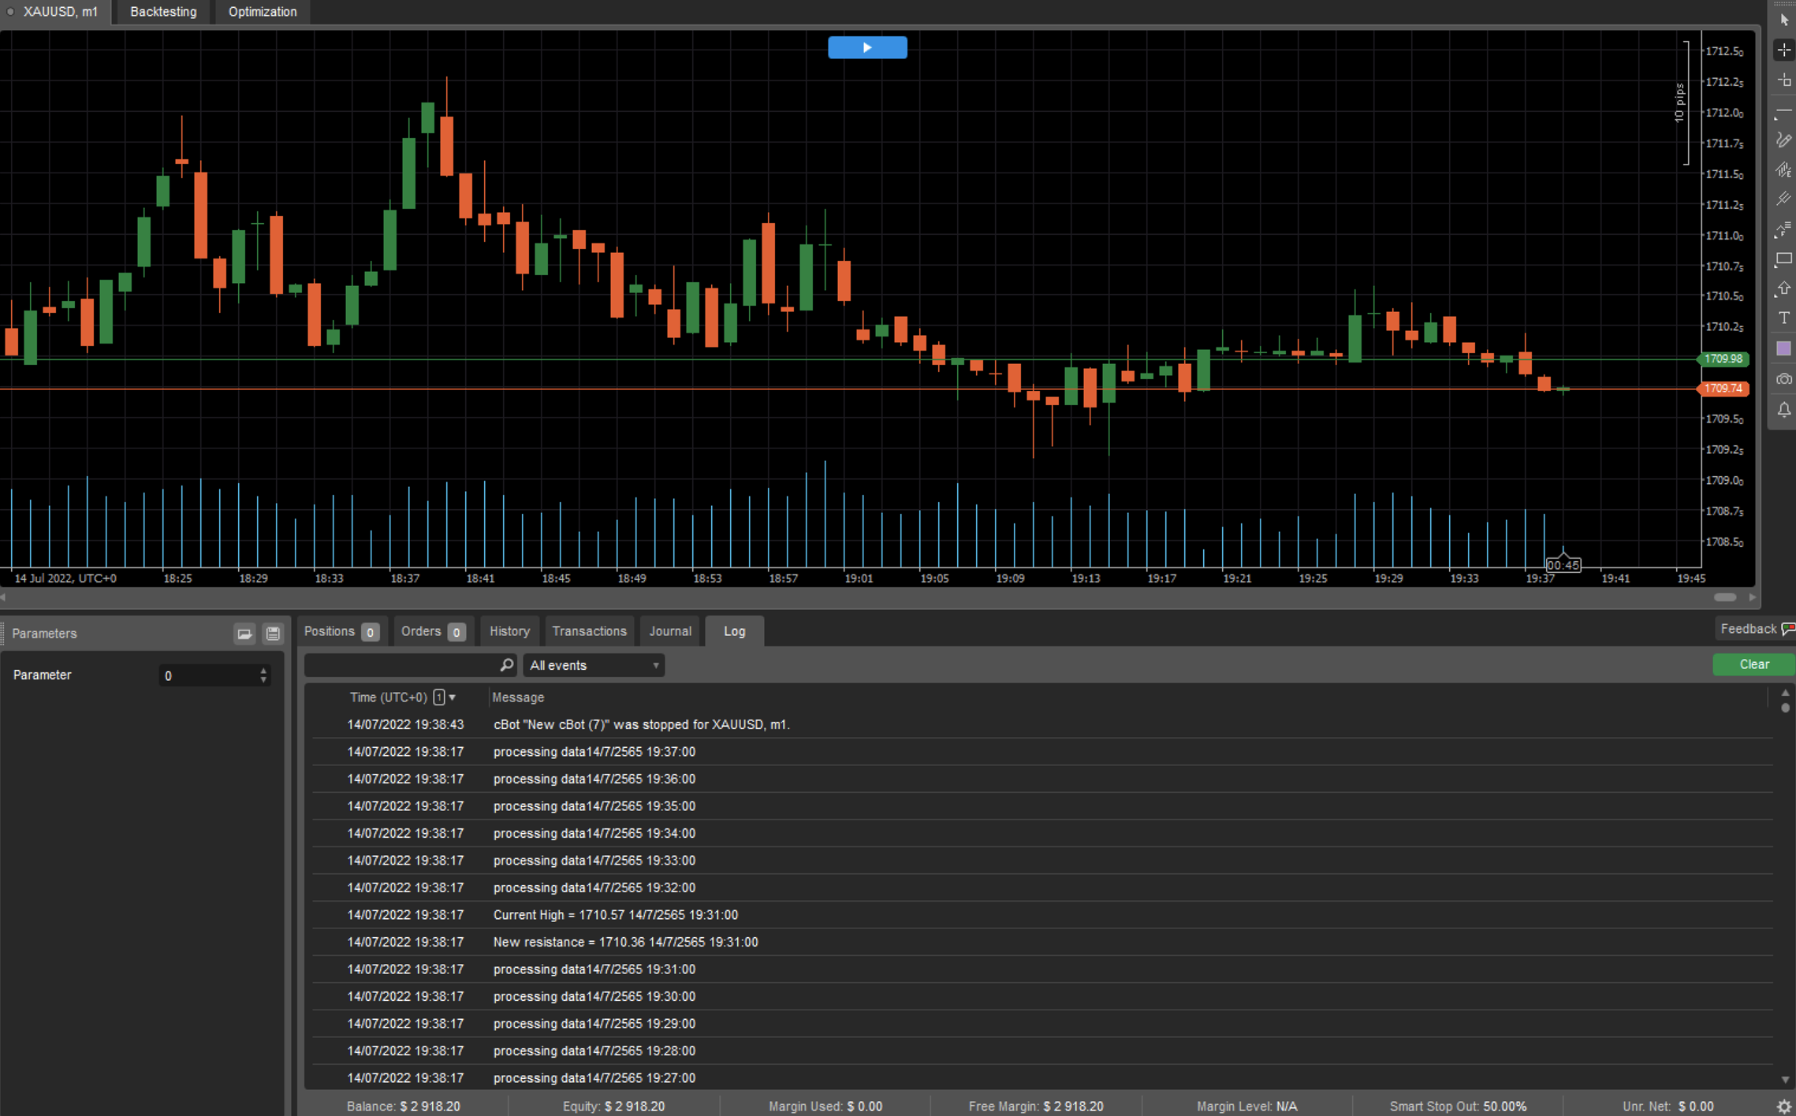Image resolution: width=1796 pixels, height=1116 pixels.
Task: Click the log search magnifier icon
Action: 506,665
